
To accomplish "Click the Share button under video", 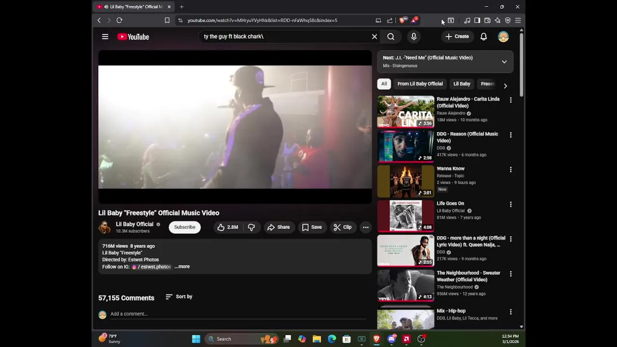I will click(x=279, y=227).
